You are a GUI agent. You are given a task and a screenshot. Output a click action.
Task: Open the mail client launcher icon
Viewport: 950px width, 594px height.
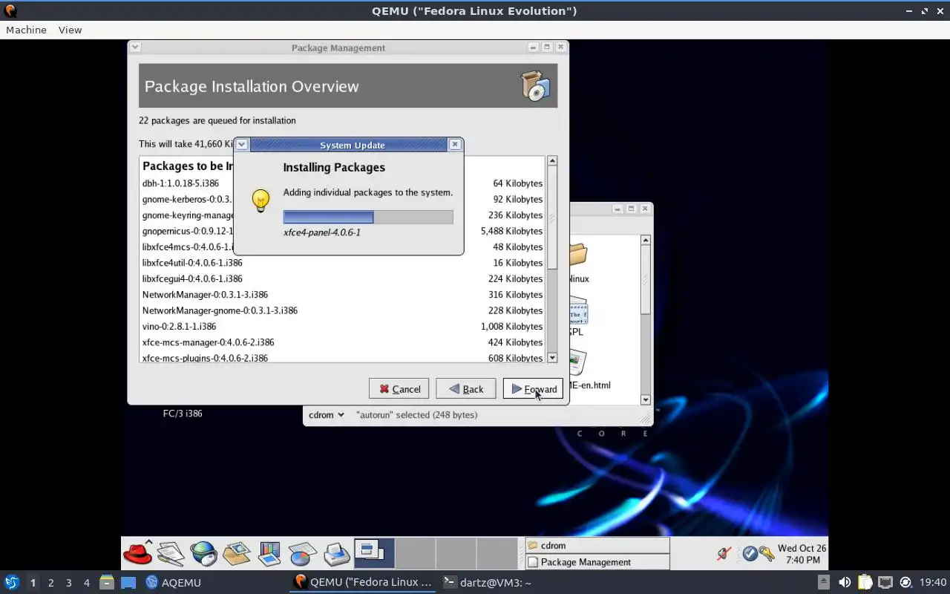coord(237,553)
